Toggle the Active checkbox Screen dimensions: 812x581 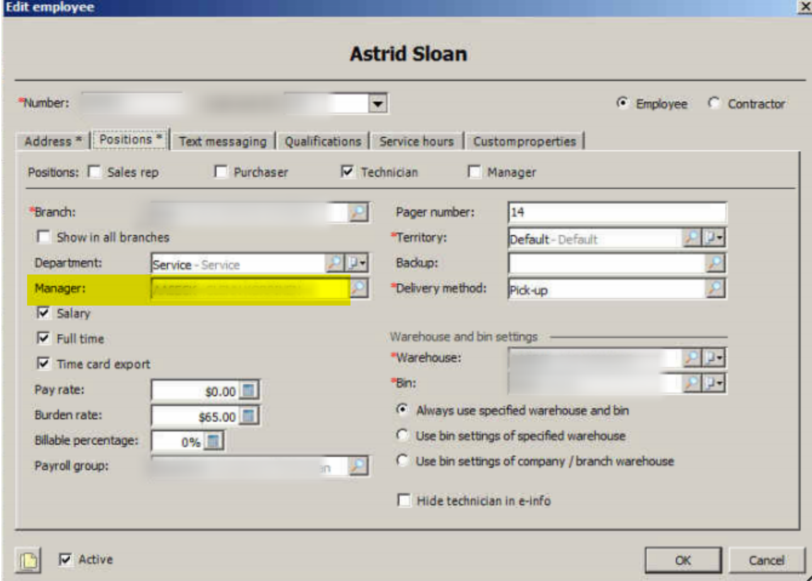pyautogui.click(x=65, y=559)
